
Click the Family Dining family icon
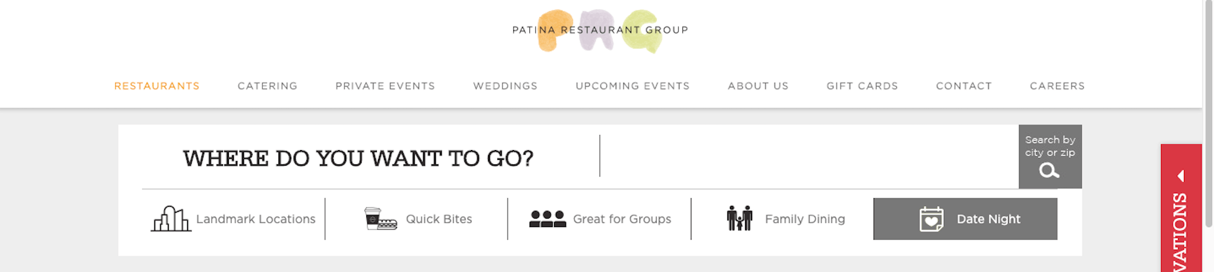tap(740, 219)
